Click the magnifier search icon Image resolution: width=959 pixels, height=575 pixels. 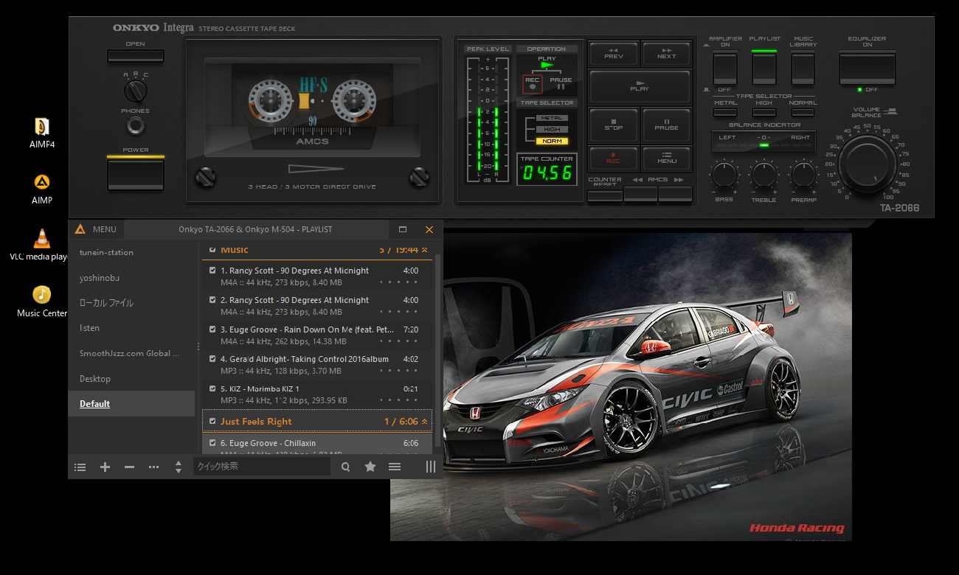click(x=345, y=467)
